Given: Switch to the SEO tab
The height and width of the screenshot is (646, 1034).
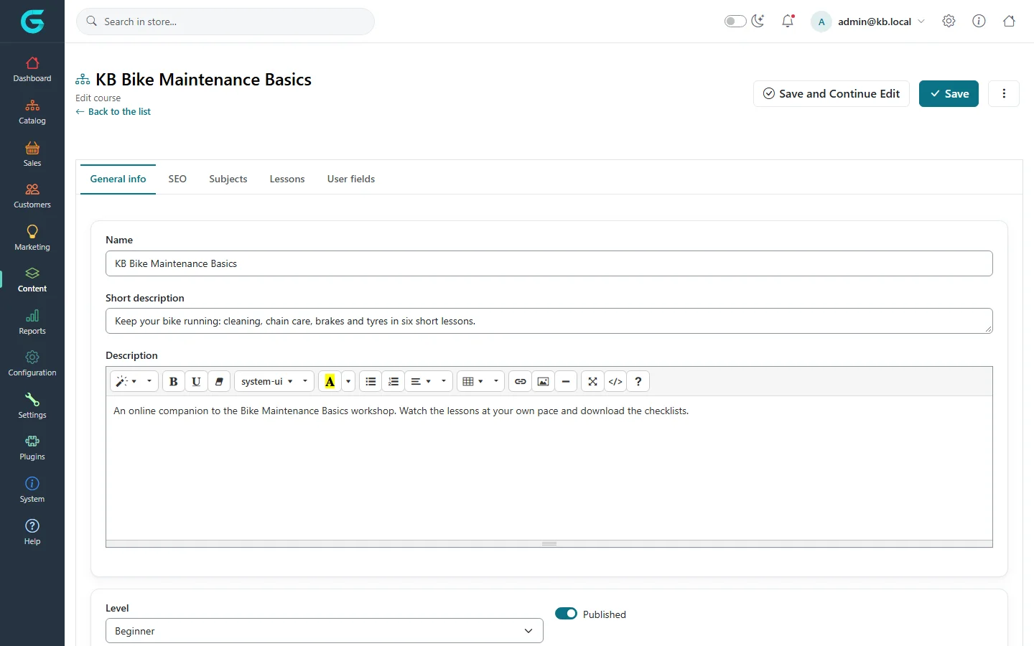Looking at the screenshot, I should [177, 179].
